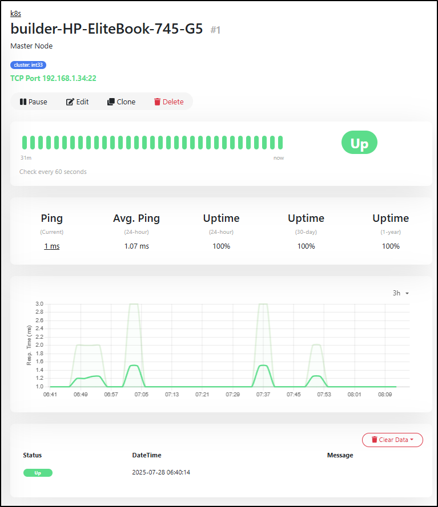Select the 2025-07-28 06:40:14 datetime entry

[x=161, y=472]
